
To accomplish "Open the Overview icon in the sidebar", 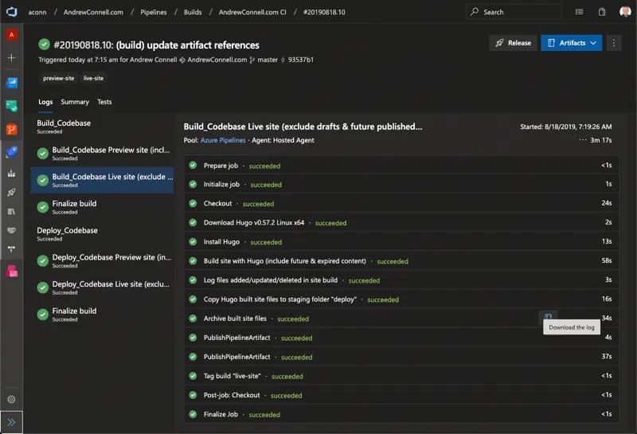I will [11, 83].
